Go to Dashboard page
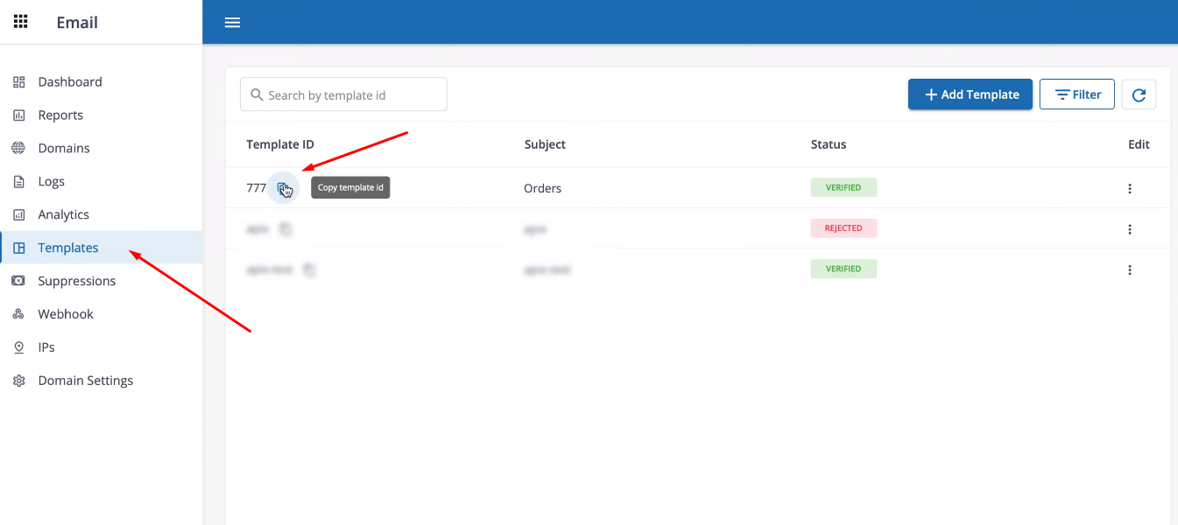 click(x=70, y=82)
